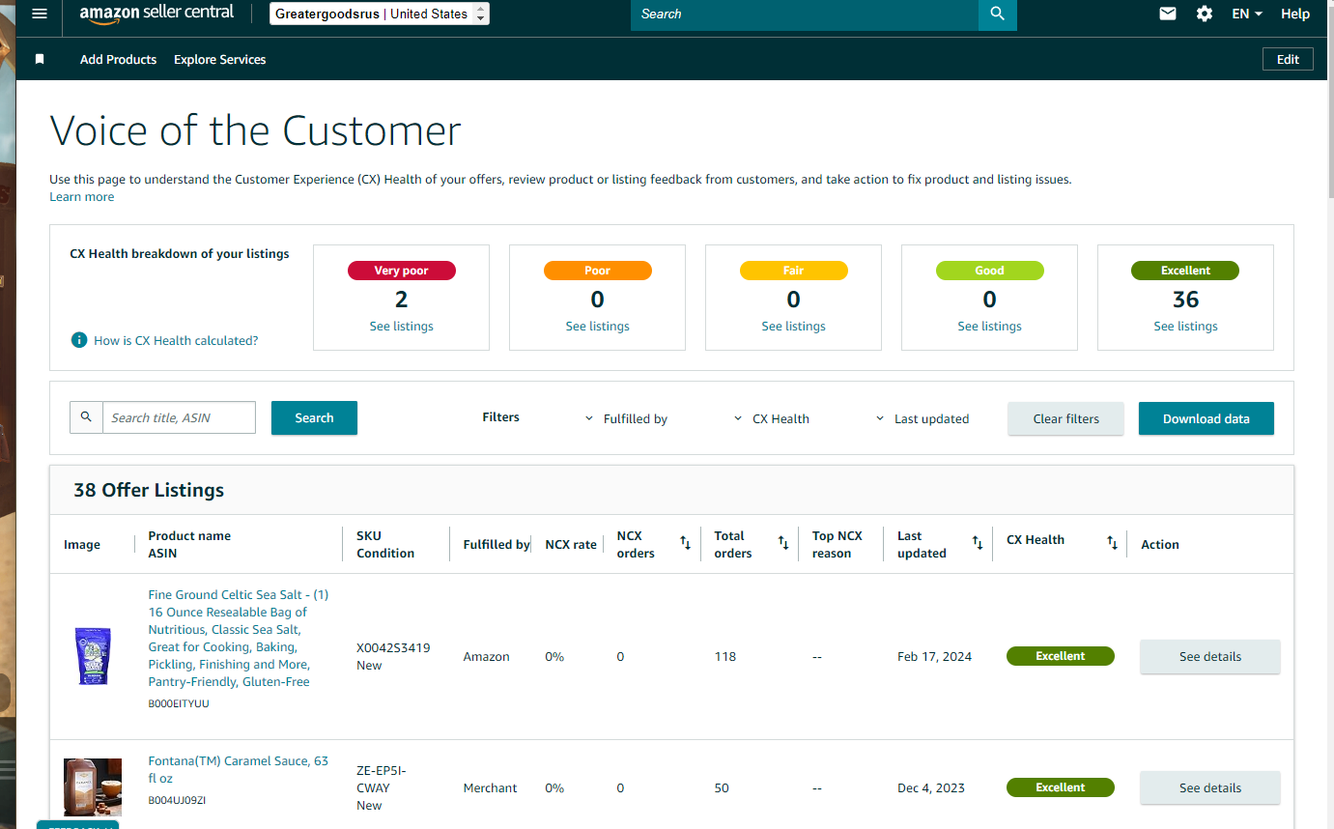Open How is CX Health calculated link

coord(176,340)
